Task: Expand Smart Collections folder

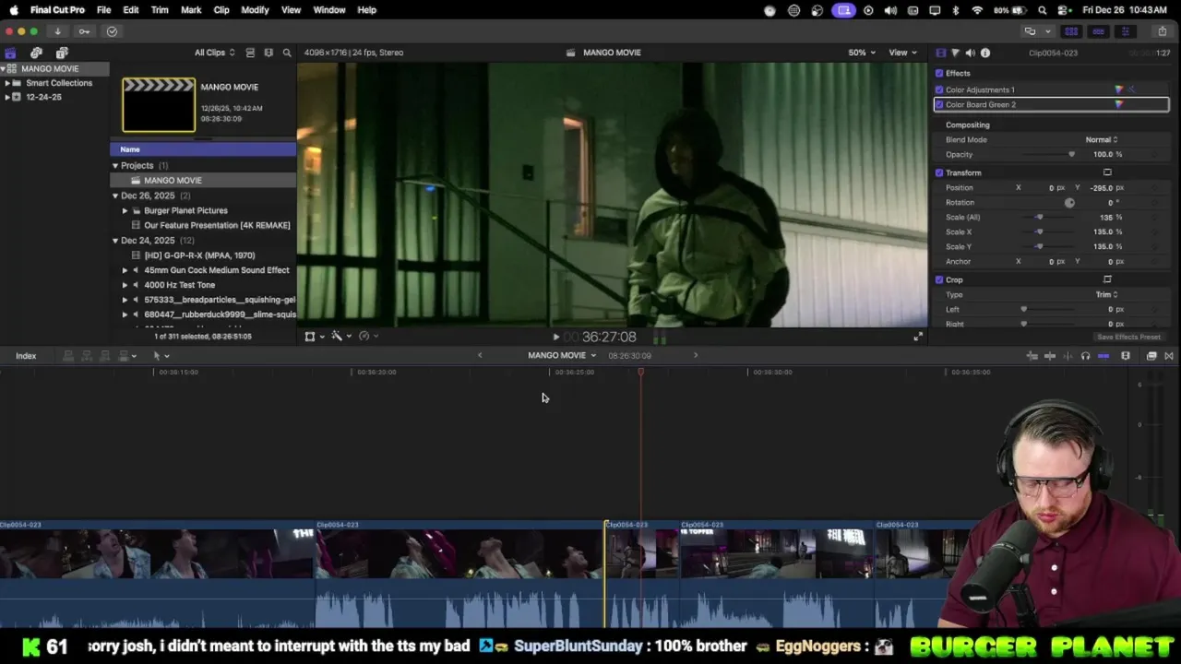Action: click(7, 83)
